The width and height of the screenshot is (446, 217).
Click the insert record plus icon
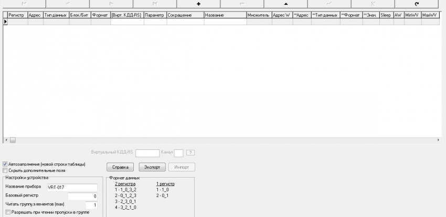tap(199, 4)
